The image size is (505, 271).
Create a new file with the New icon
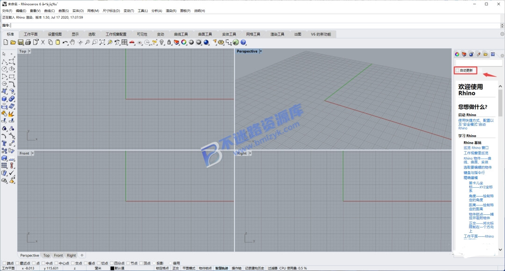coord(6,42)
